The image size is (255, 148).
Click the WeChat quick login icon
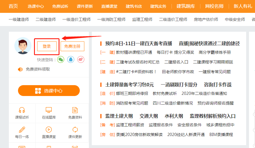pos(61,59)
